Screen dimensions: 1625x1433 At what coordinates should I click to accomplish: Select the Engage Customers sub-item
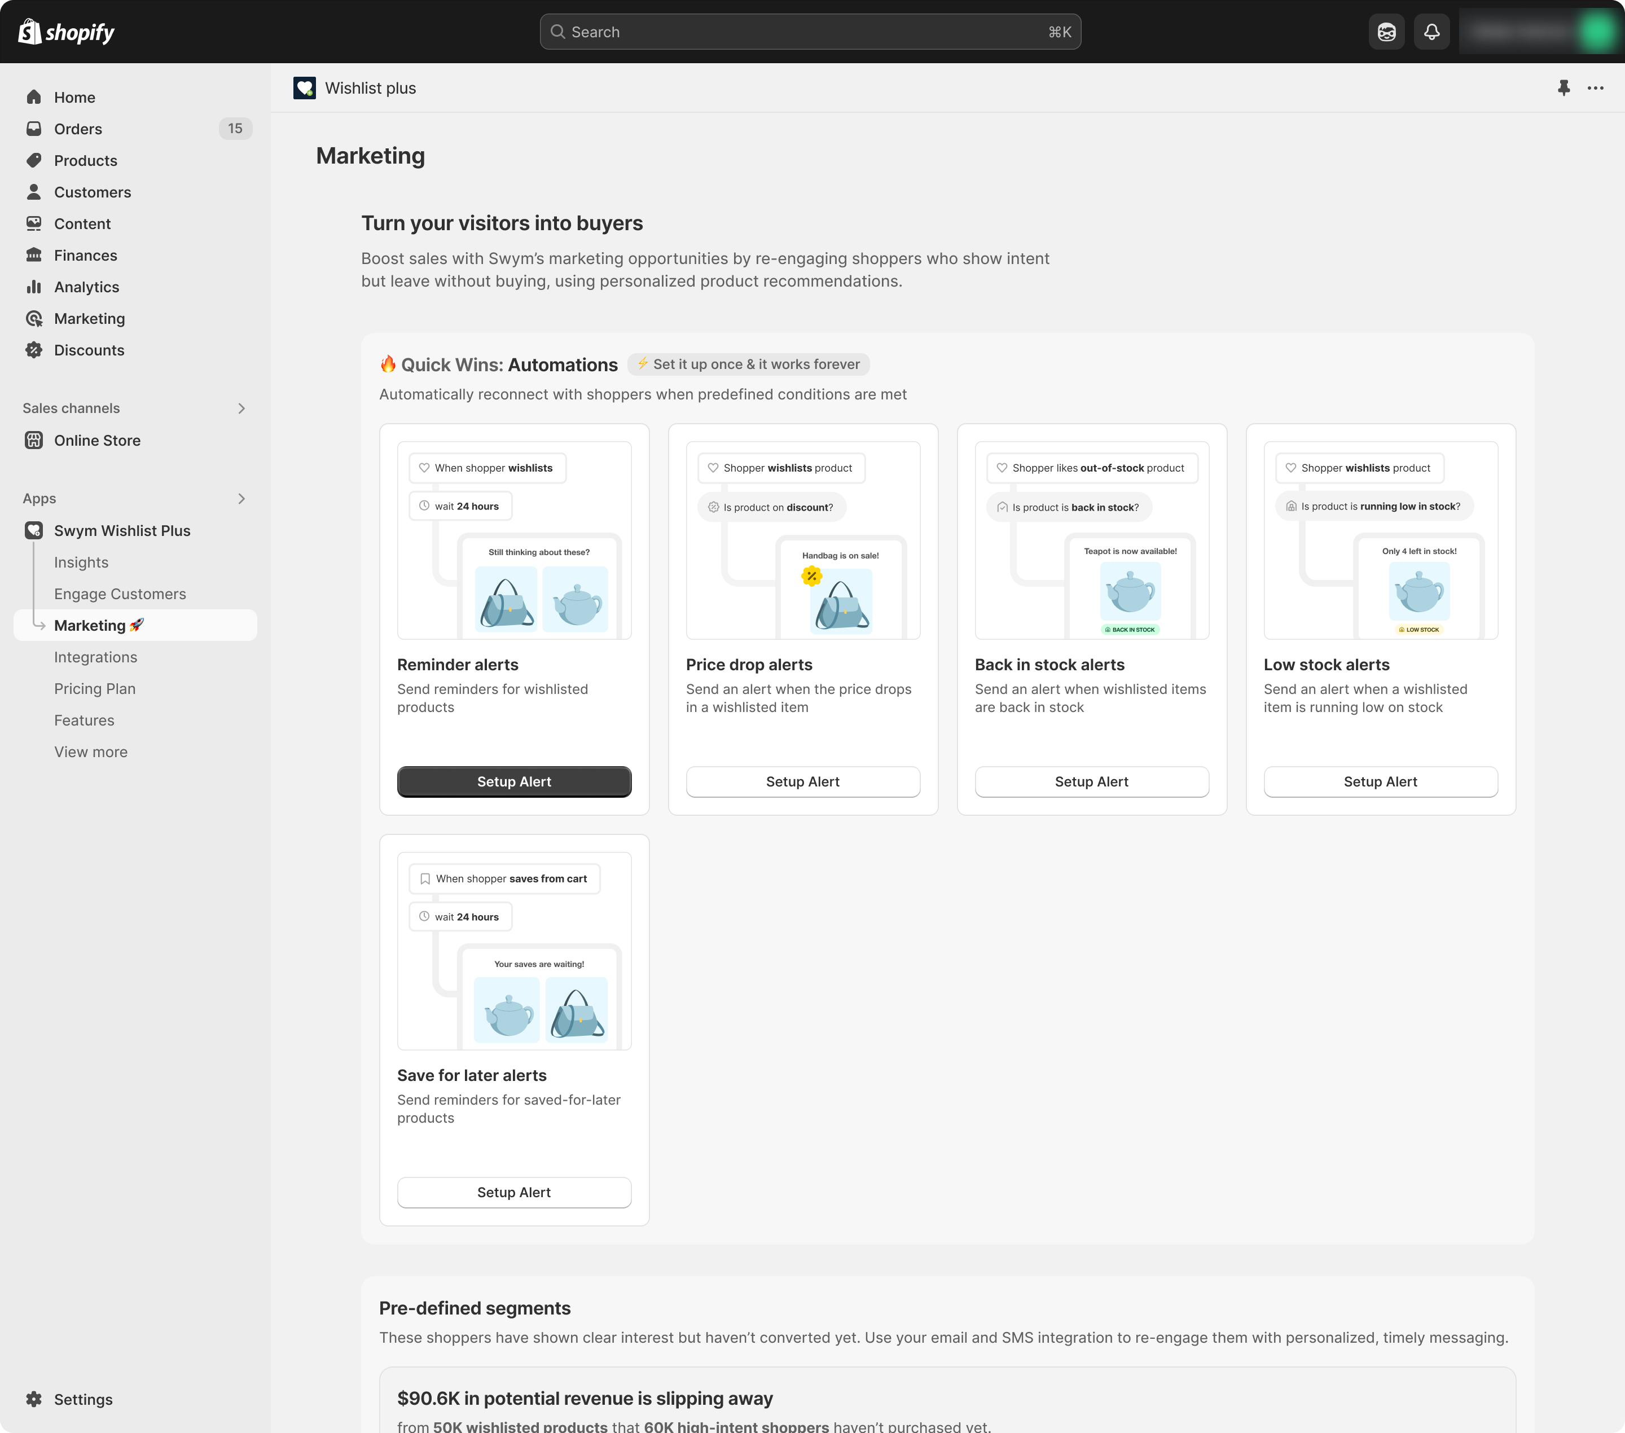[x=120, y=594]
